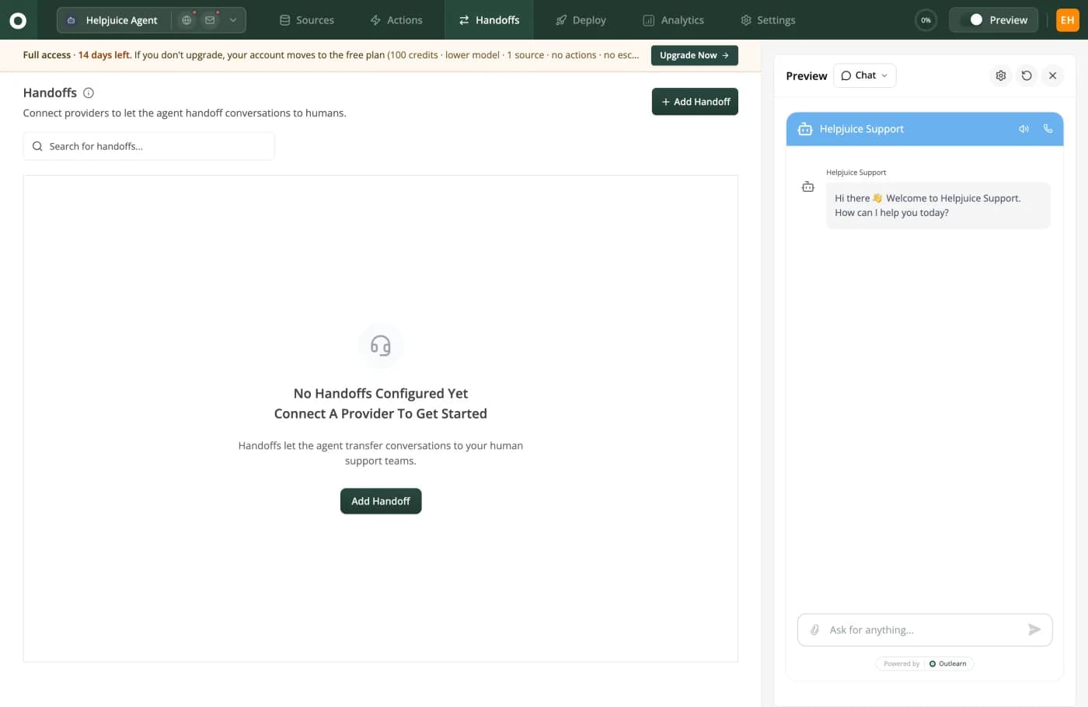Click the Outlearn logo icon in the top-left corner
Screen dimensions: 1088x707
tap(18, 20)
